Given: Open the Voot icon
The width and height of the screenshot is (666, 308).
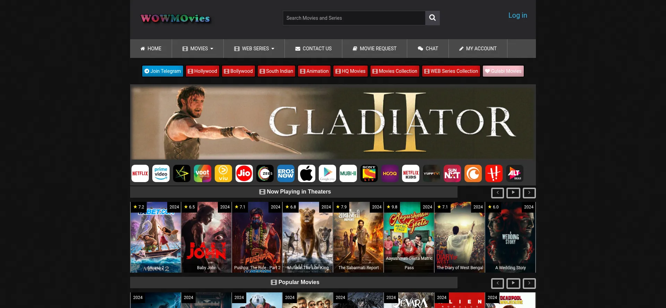Looking at the screenshot, I should (203, 173).
